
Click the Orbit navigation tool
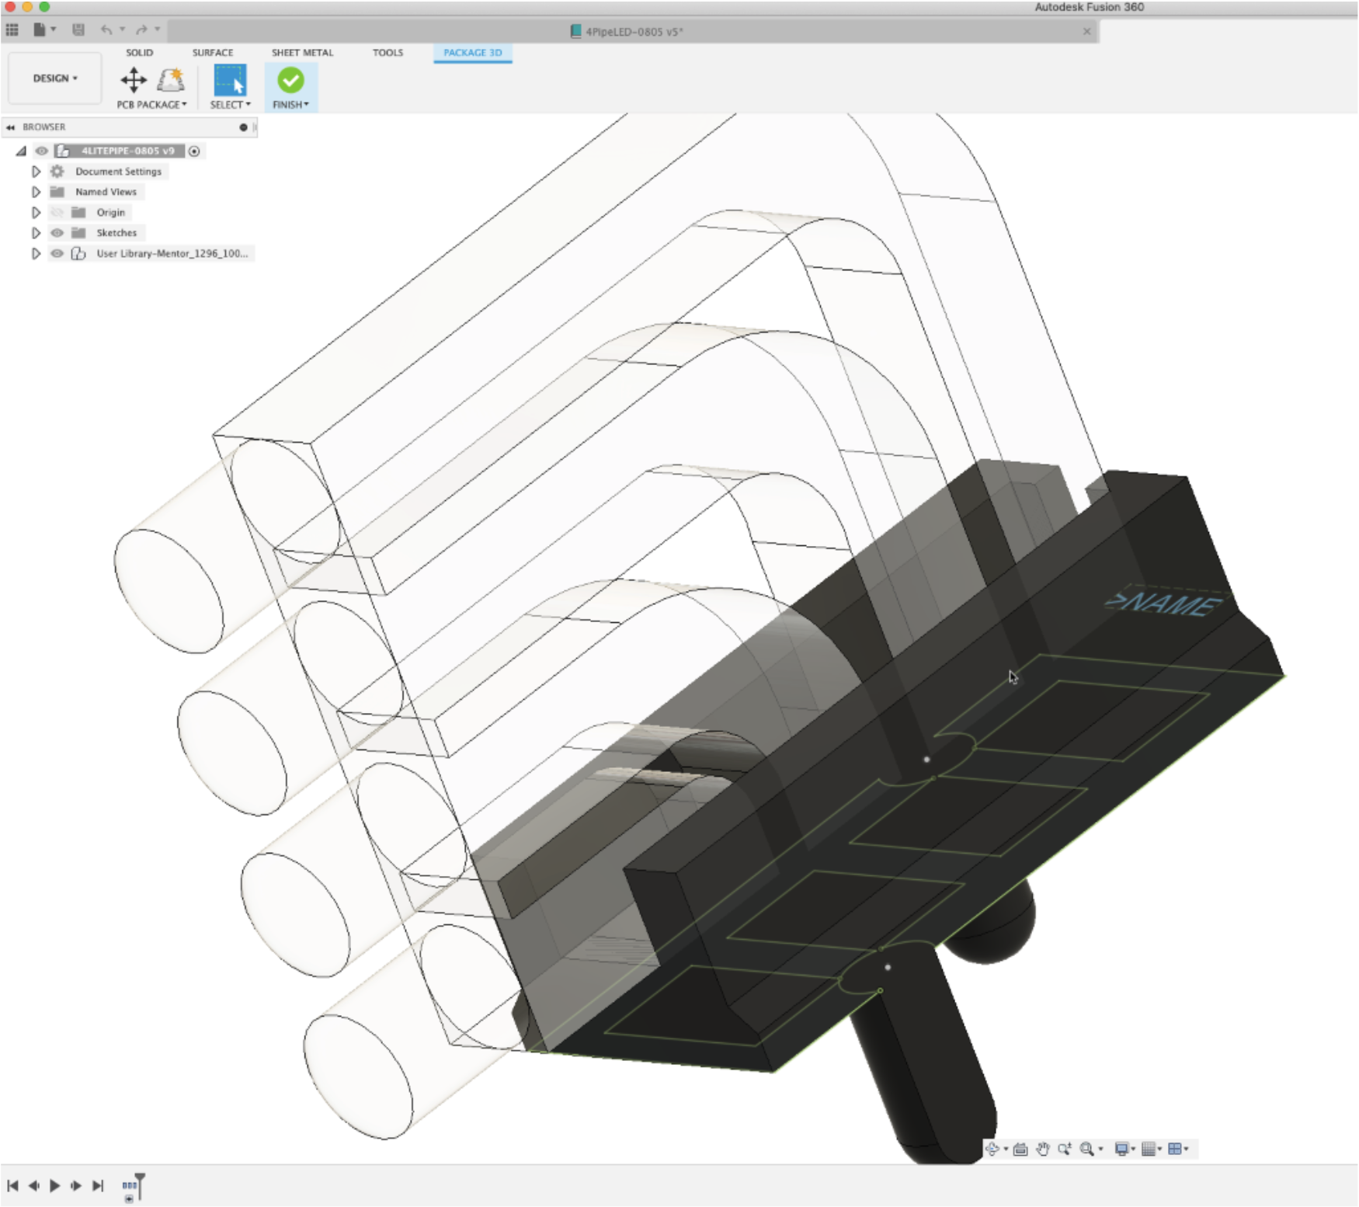(992, 1149)
